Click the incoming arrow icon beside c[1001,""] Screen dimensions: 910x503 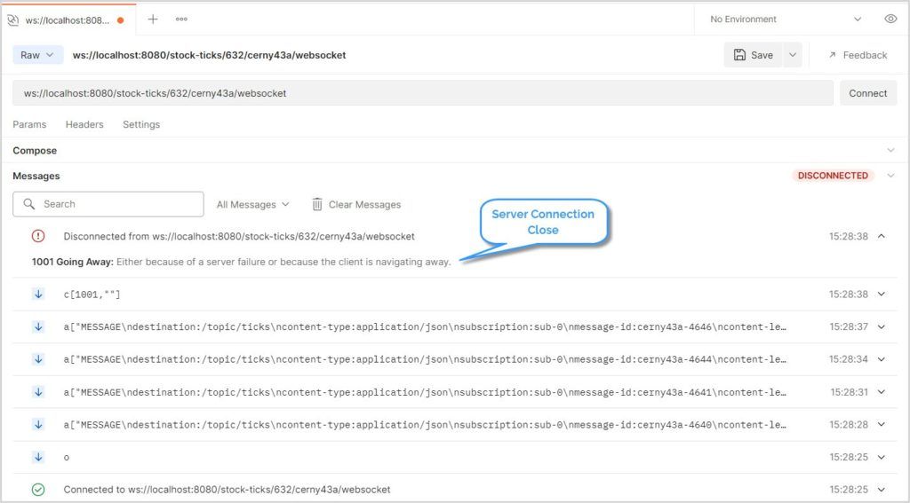coord(38,294)
